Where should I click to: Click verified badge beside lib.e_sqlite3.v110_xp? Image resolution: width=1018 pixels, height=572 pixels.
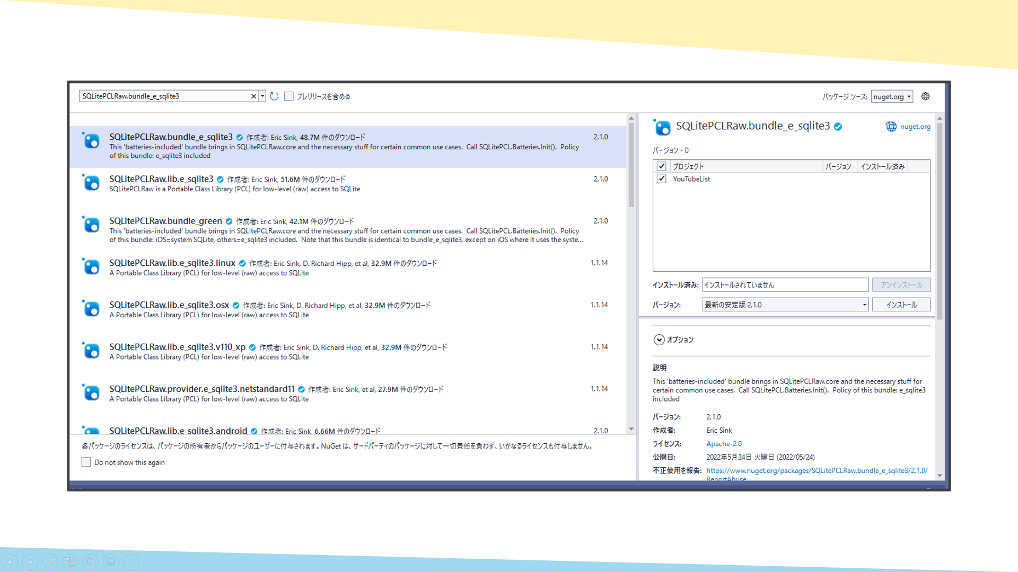252,347
